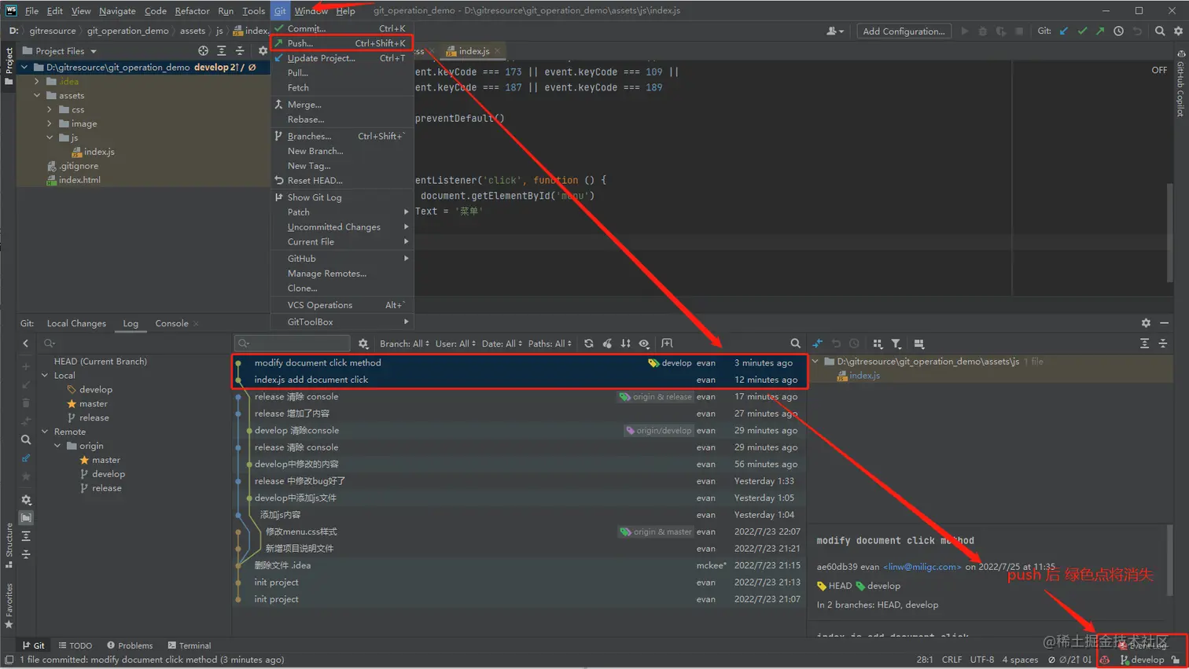Click the settings gear in the Git log panel

tap(1147, 322)
